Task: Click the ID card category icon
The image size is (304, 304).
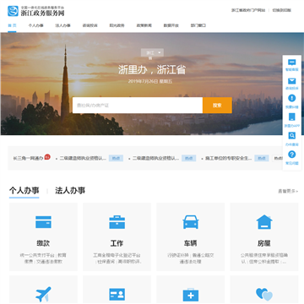Action: 117,295
